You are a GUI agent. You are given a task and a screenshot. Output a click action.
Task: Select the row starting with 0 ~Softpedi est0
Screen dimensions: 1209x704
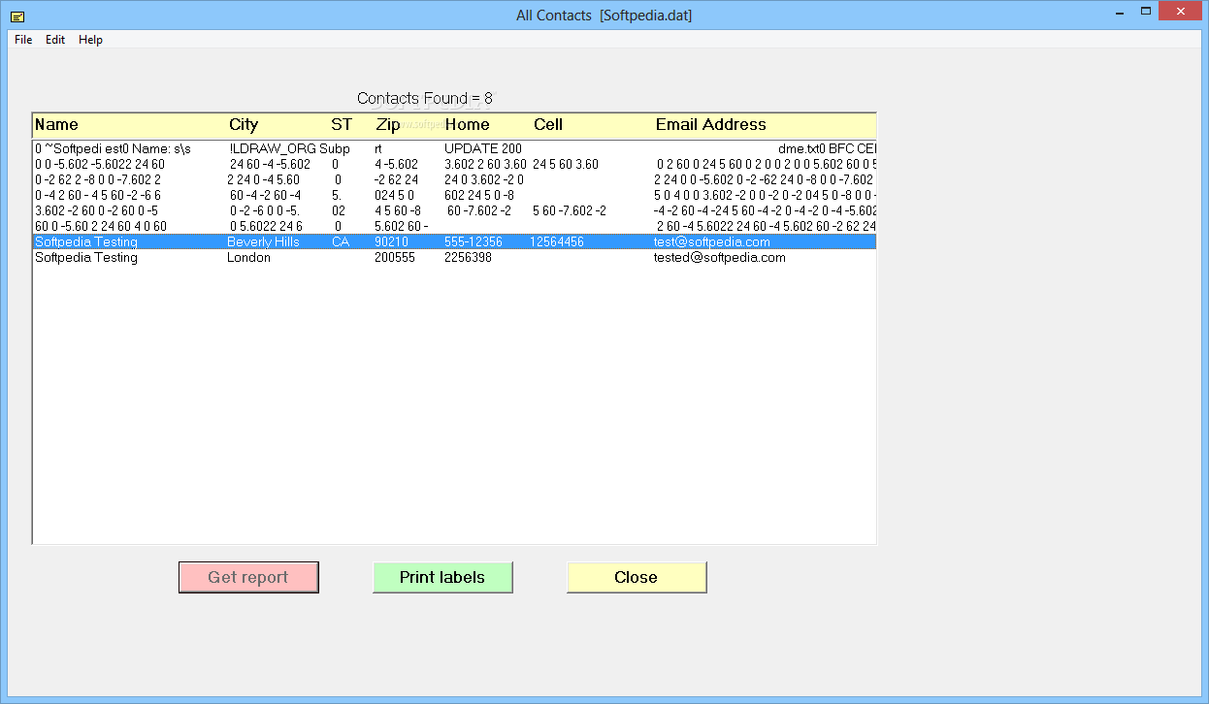(x=454, y=148)
